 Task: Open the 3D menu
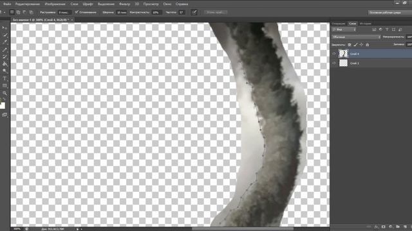137,4
